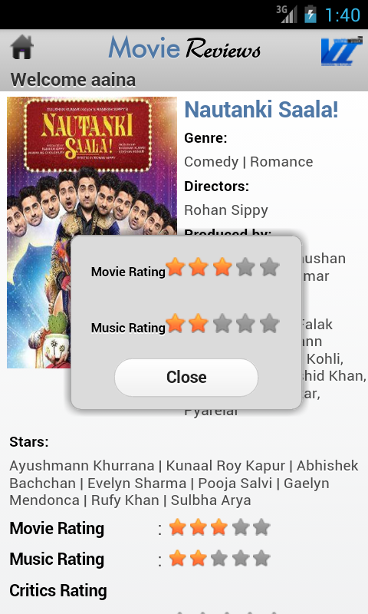Tap director name Rohan Sippy
368x614 pixels.
pyautogui.click(x=226, y=210)
